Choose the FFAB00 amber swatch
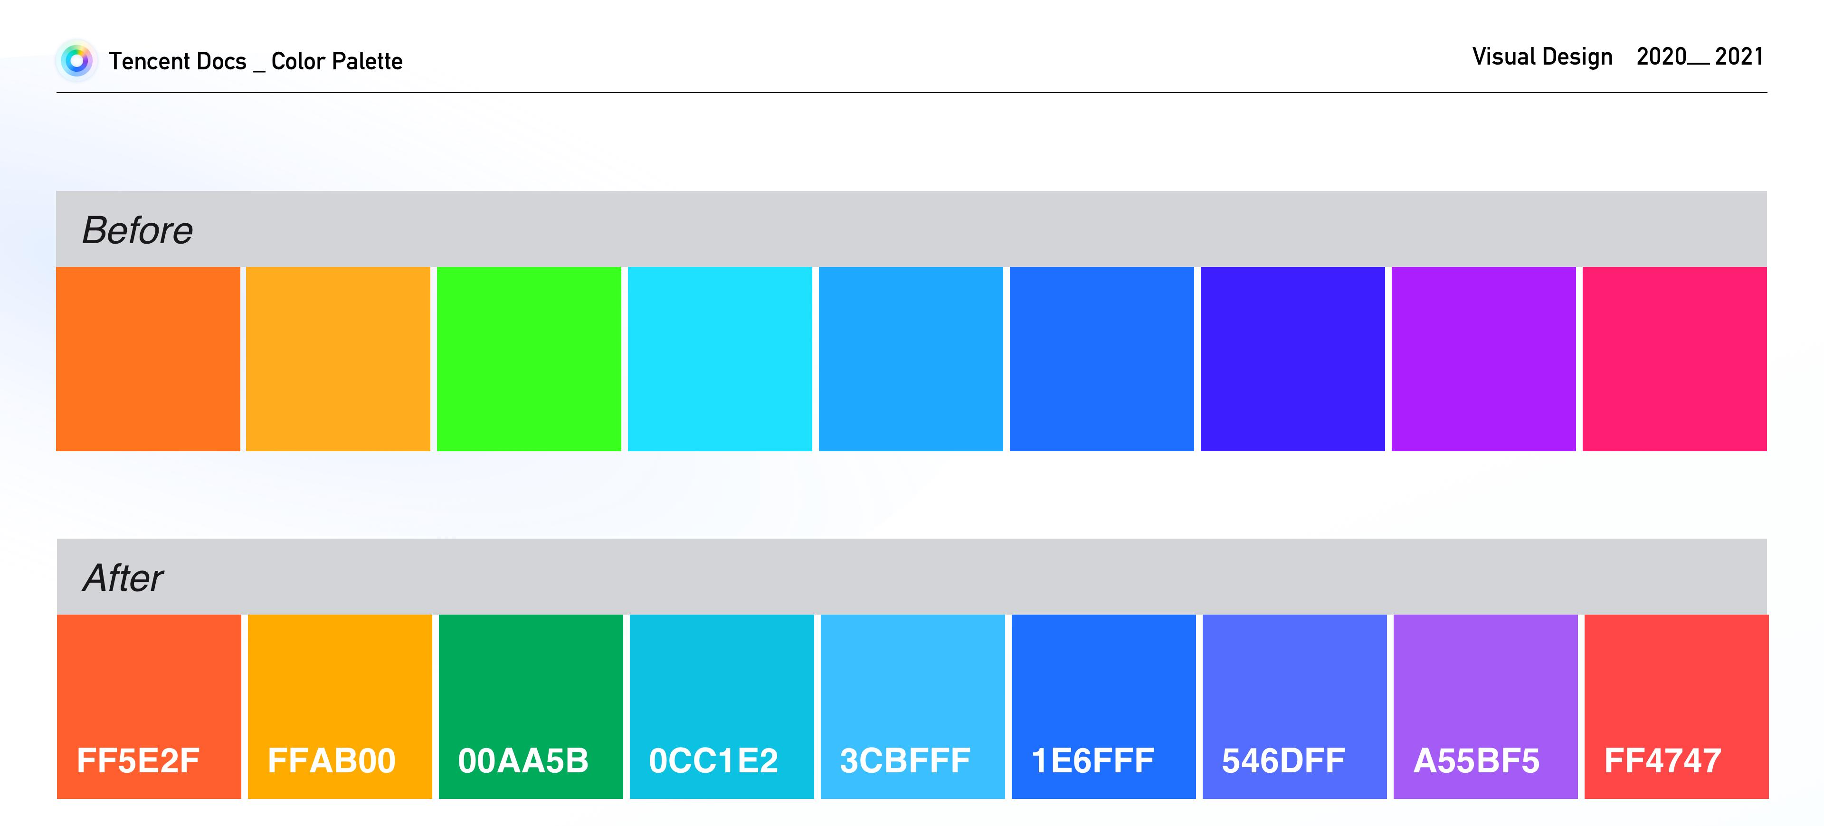Screen dimensions: 1824x826 click(340, 706)
